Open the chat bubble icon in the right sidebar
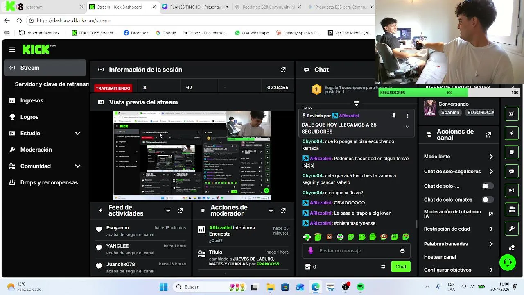The width and height of the screenshot is (524, 295). pos(512,172)
